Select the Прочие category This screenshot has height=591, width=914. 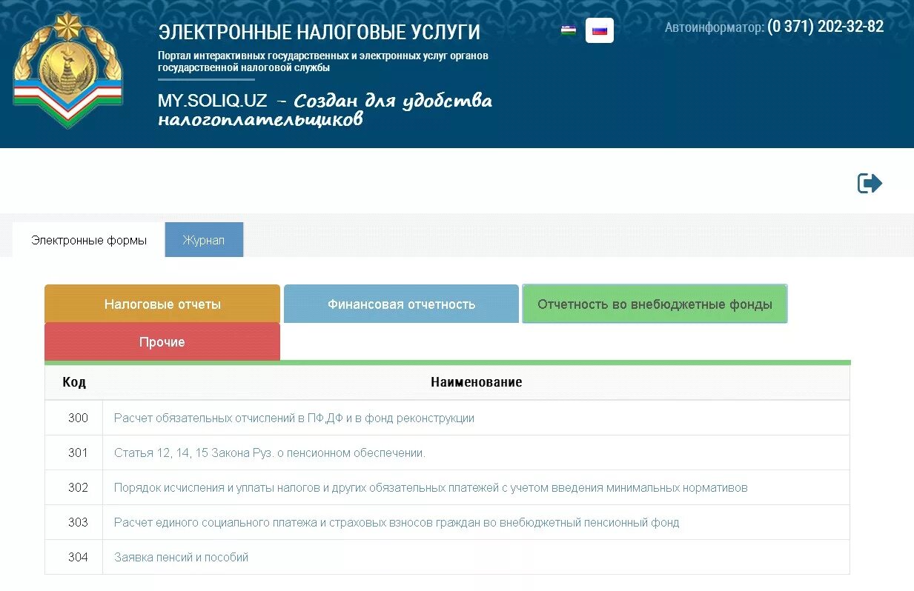(162, 341)
